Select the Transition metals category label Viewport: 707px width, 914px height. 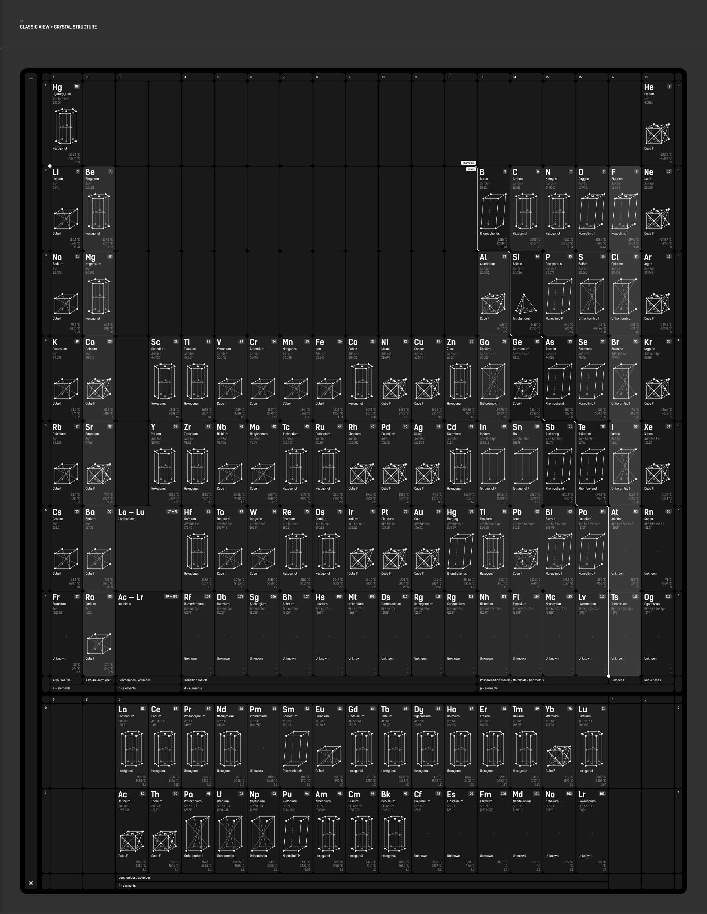tap(196, 680)
